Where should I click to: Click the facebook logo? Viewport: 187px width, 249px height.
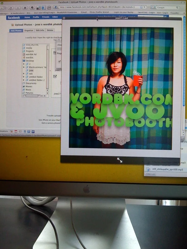(14, 18)
